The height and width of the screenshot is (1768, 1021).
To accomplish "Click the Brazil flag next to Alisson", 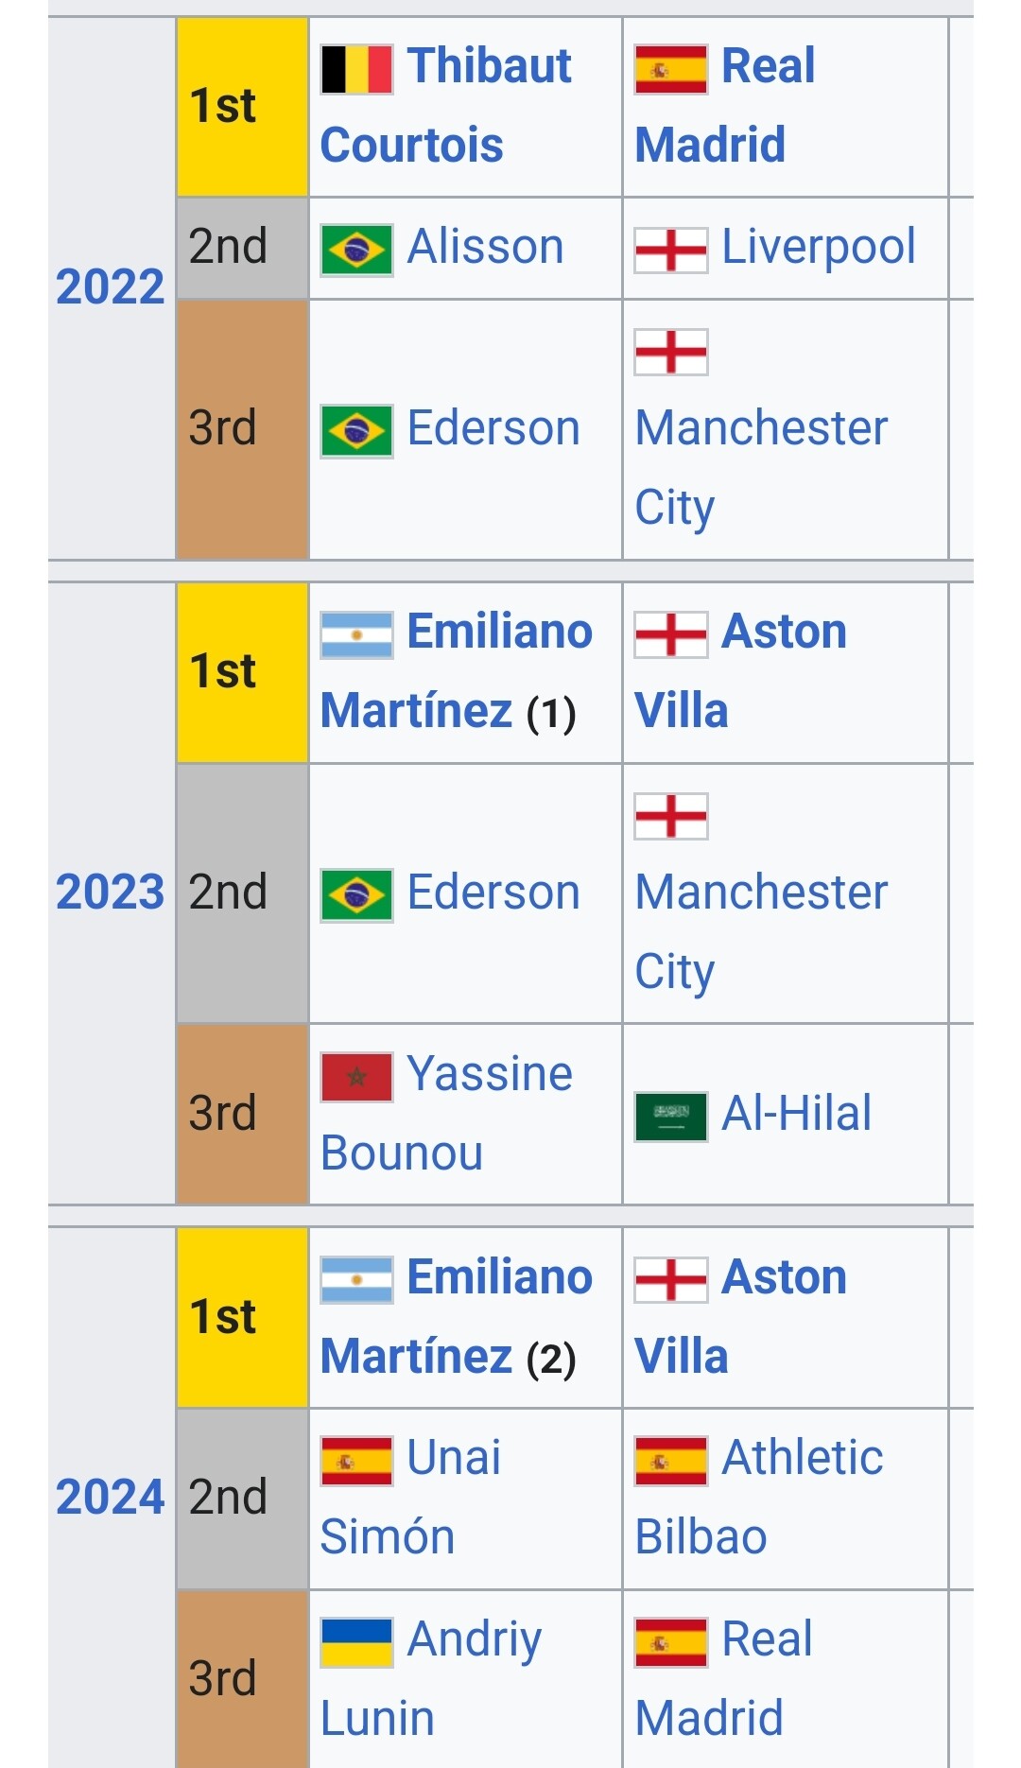I will (x=356, y=250).
